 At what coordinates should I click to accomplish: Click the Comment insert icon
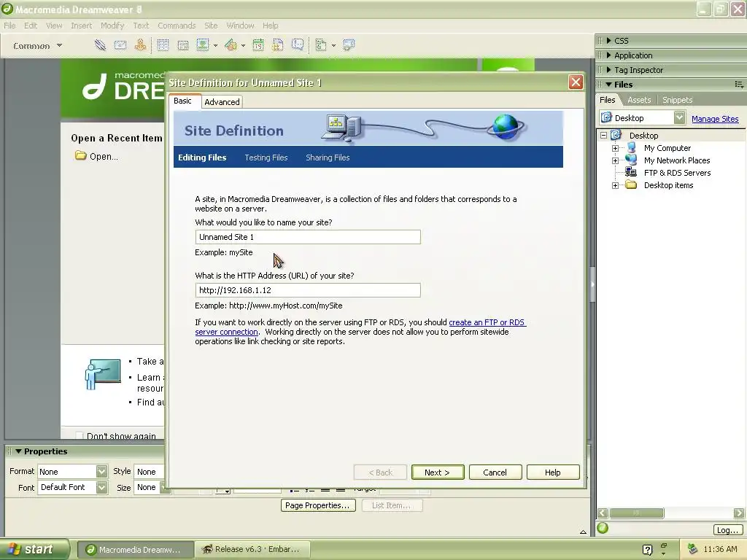(x=298, y=45)
